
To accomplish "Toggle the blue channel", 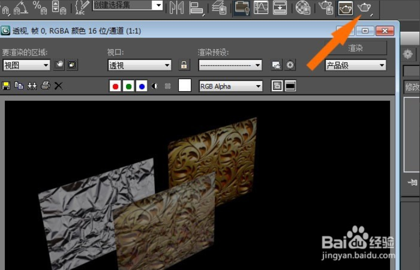I will pos(142,86).
